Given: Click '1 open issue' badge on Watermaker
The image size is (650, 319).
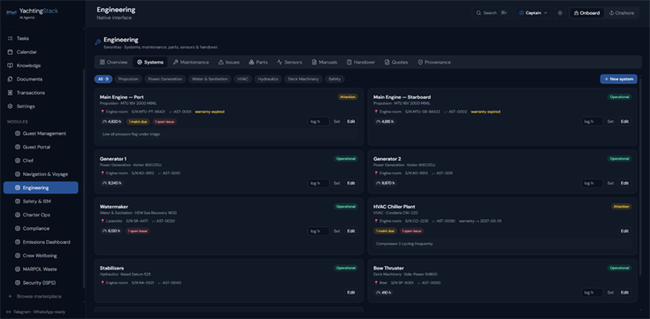Looking at the screenshot, I should pyautogui.click(x=138, y=232).
